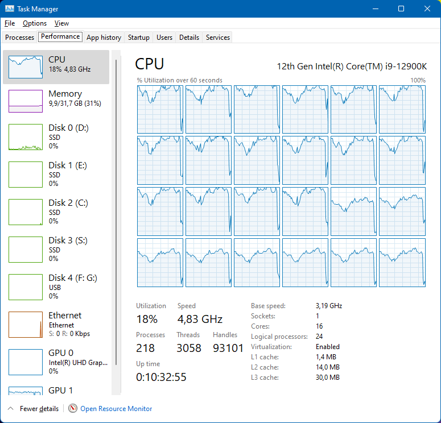Open the Users tab
The height and width of the screenshot is (423, 441).
[x=164, y=38]
